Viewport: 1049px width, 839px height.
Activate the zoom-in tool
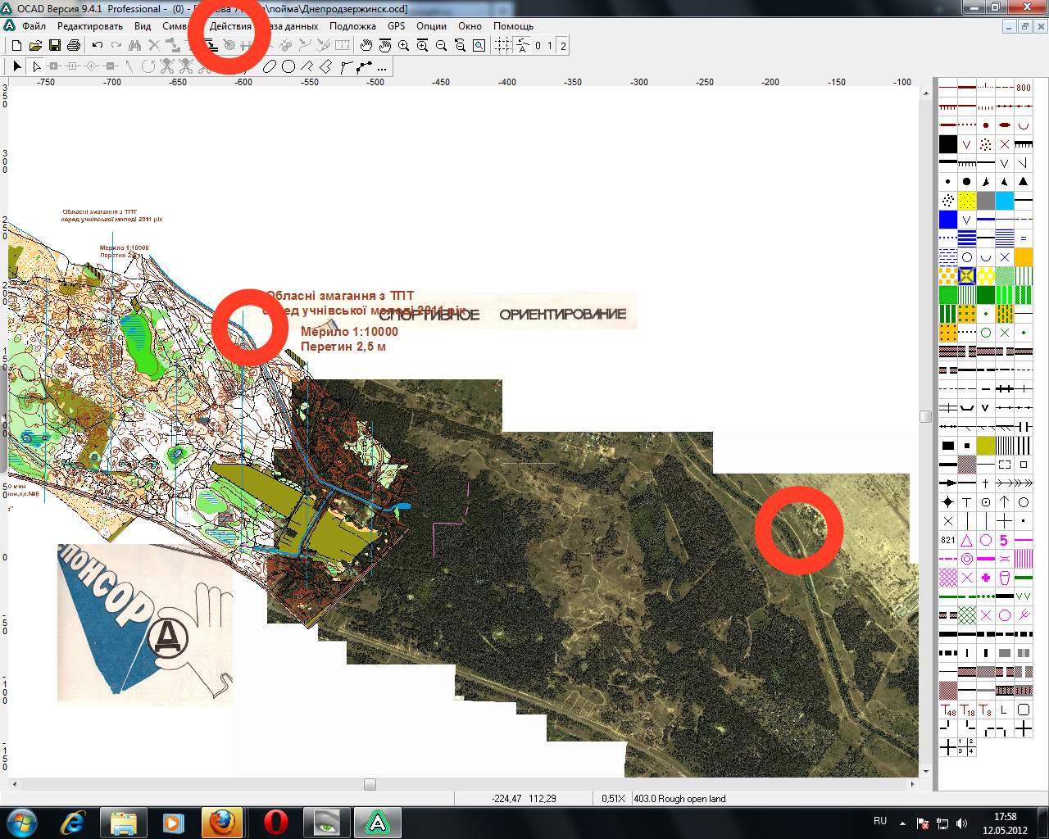coord(404,46)
